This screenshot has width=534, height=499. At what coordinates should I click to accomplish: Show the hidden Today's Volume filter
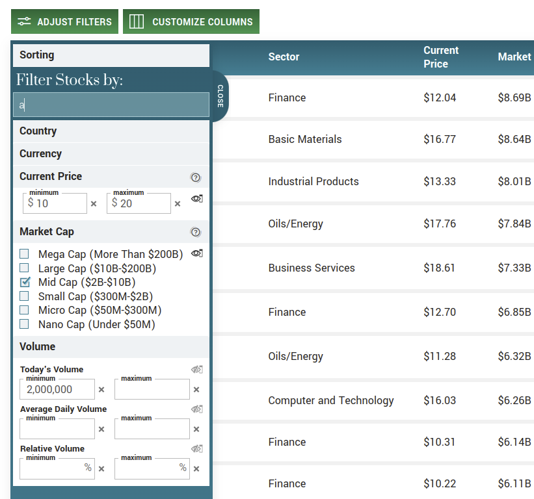[x=197, y=369]
